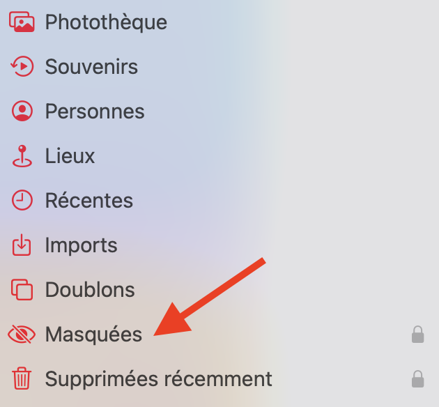Image resolution: width=439 pixels, height=407 pixels.
Task: Click the lock icon beside Masquées
Action: coord(417,335)
